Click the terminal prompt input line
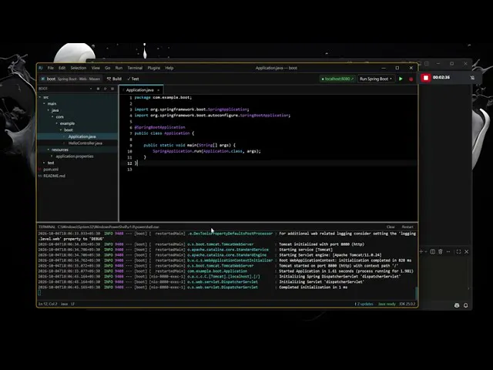Viewport: 493px width, 370px height. (x=226, y=293)
